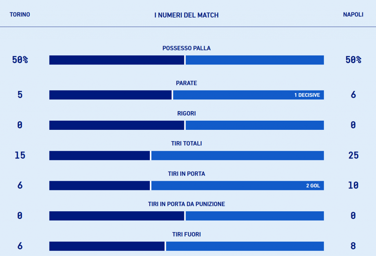Click the TIRI FUORI label
This screenshot has height=256, width=376.
click(x=187, y=234)
